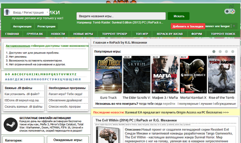The width and height of the screenshot is (241, 143).
Task: Click the Регистрация button
Action: coord(46,26)
